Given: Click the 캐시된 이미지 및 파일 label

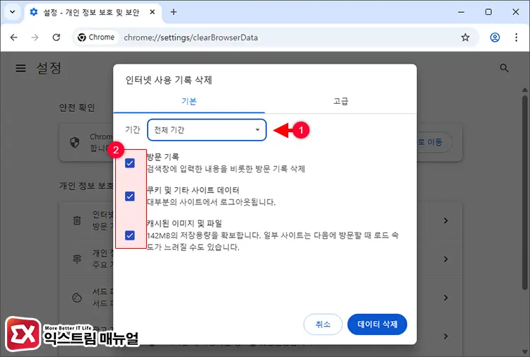Looking at the screenshot, I should (x=184, y=223).
